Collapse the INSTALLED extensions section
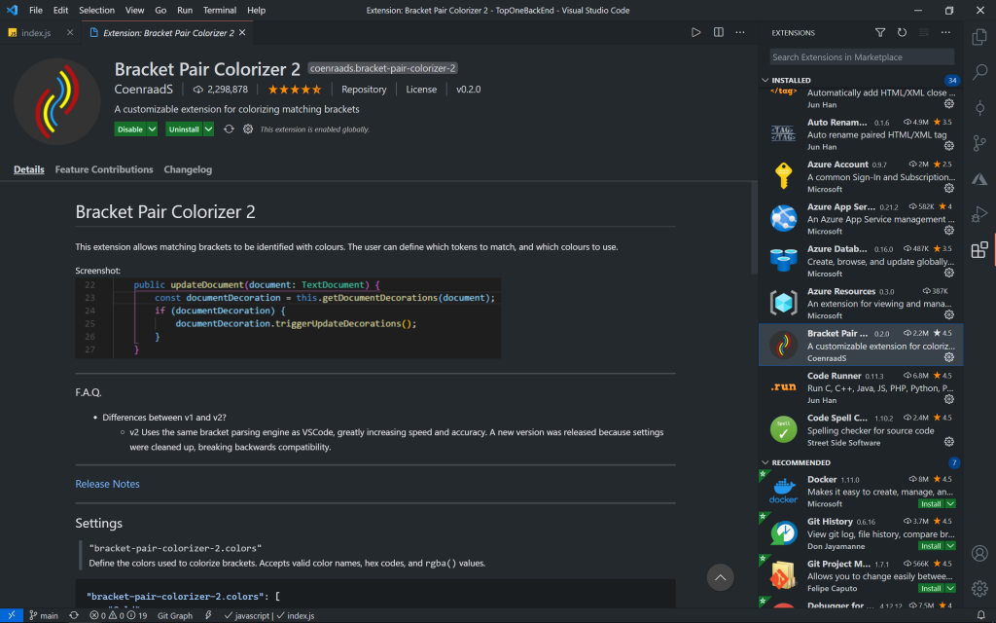Viewport: 996px width, 623px height. [765, 80]
